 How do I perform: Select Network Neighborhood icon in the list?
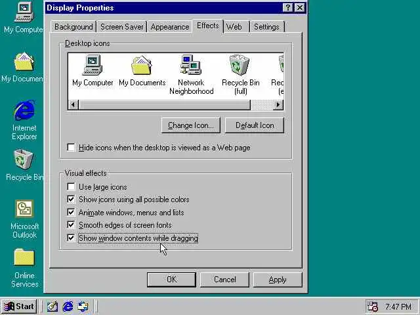point(191,74)
